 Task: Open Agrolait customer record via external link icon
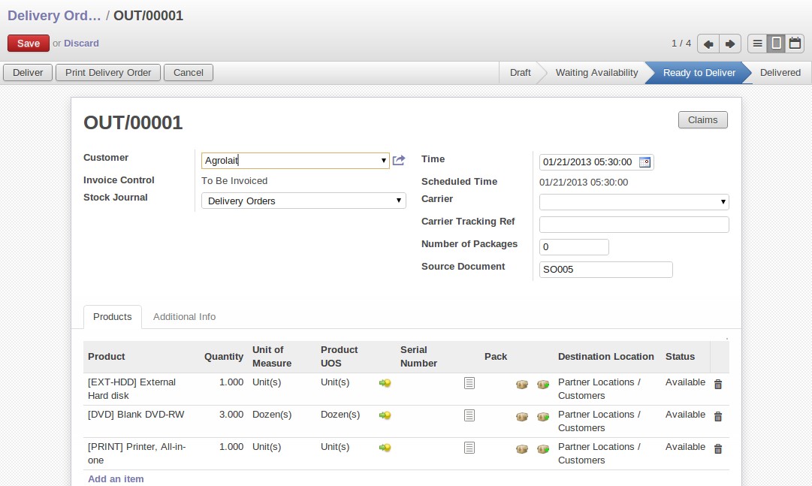click(x=399, y=160)
